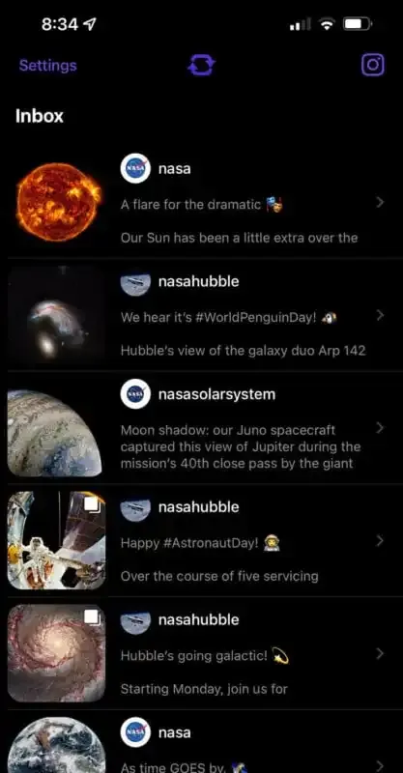
Task: Open the Earth thumbnail at bottom
Action: [56, 745]
